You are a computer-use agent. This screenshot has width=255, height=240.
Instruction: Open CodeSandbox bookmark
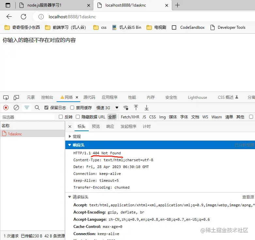click(x=188, y=27)
